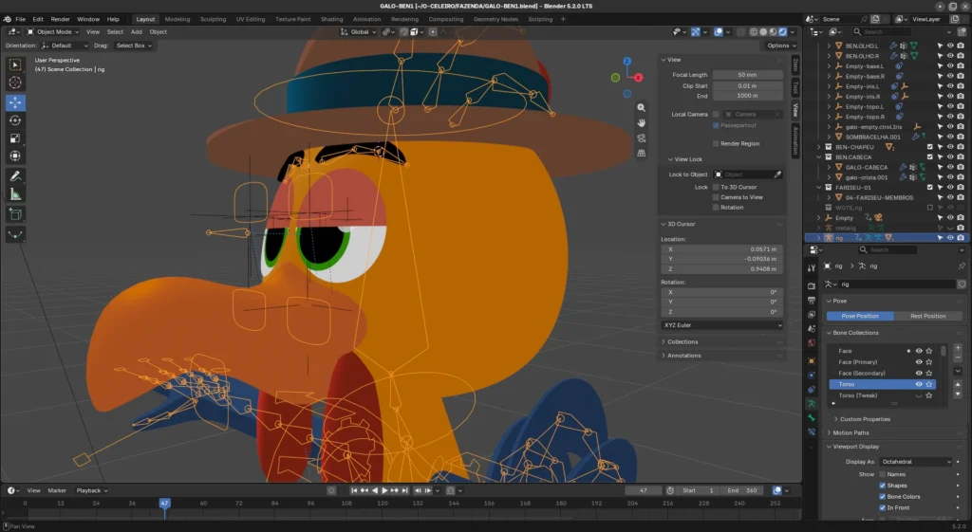Open the viewport Options popover

point(780,46)
